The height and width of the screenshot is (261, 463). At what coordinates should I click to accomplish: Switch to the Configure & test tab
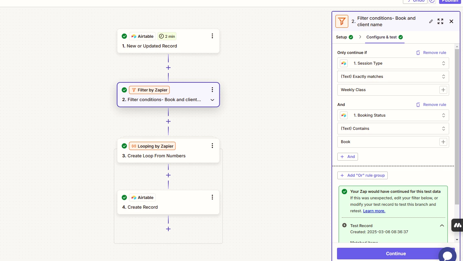coord(384,37)
